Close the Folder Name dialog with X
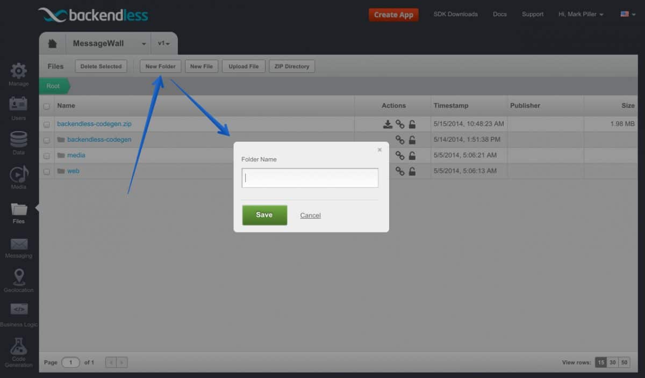Screen dimensions: 645x378 coord(379,150)
